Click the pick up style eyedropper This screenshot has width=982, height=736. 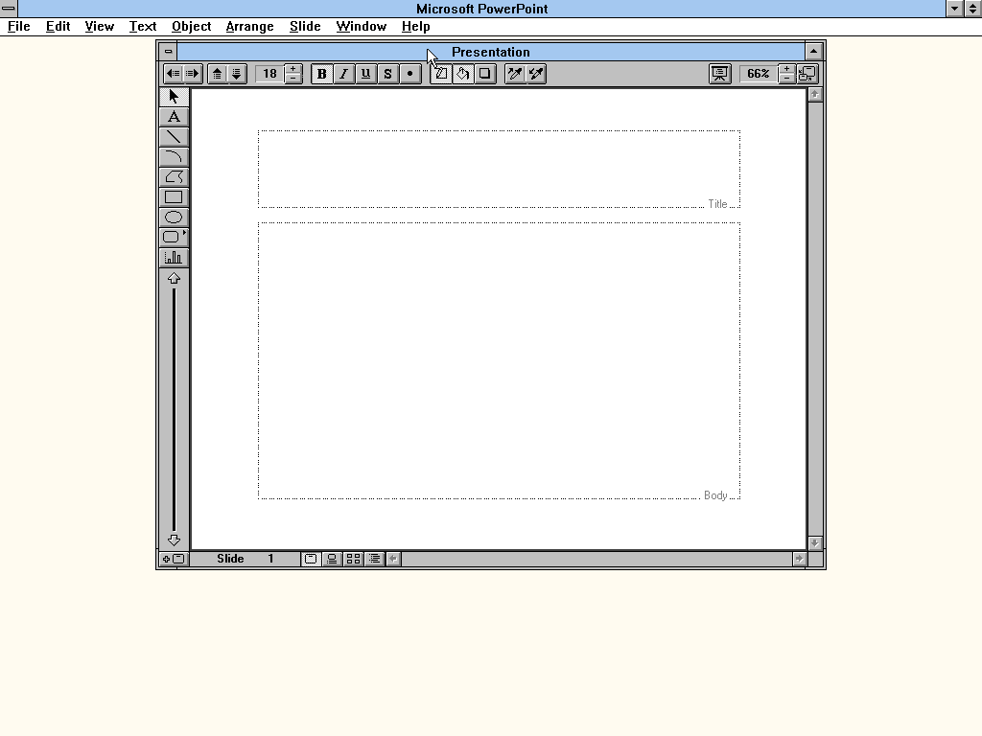(515, 74)
